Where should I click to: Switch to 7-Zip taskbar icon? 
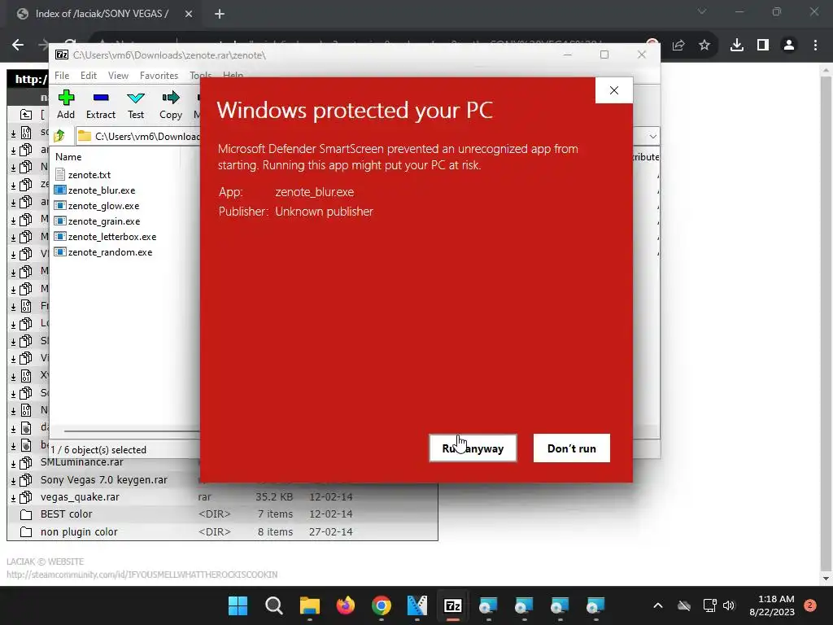click(452, 605)
